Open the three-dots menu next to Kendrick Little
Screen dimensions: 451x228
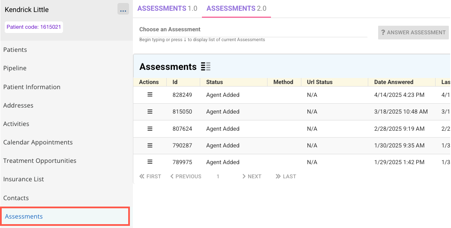pos(123,9)
